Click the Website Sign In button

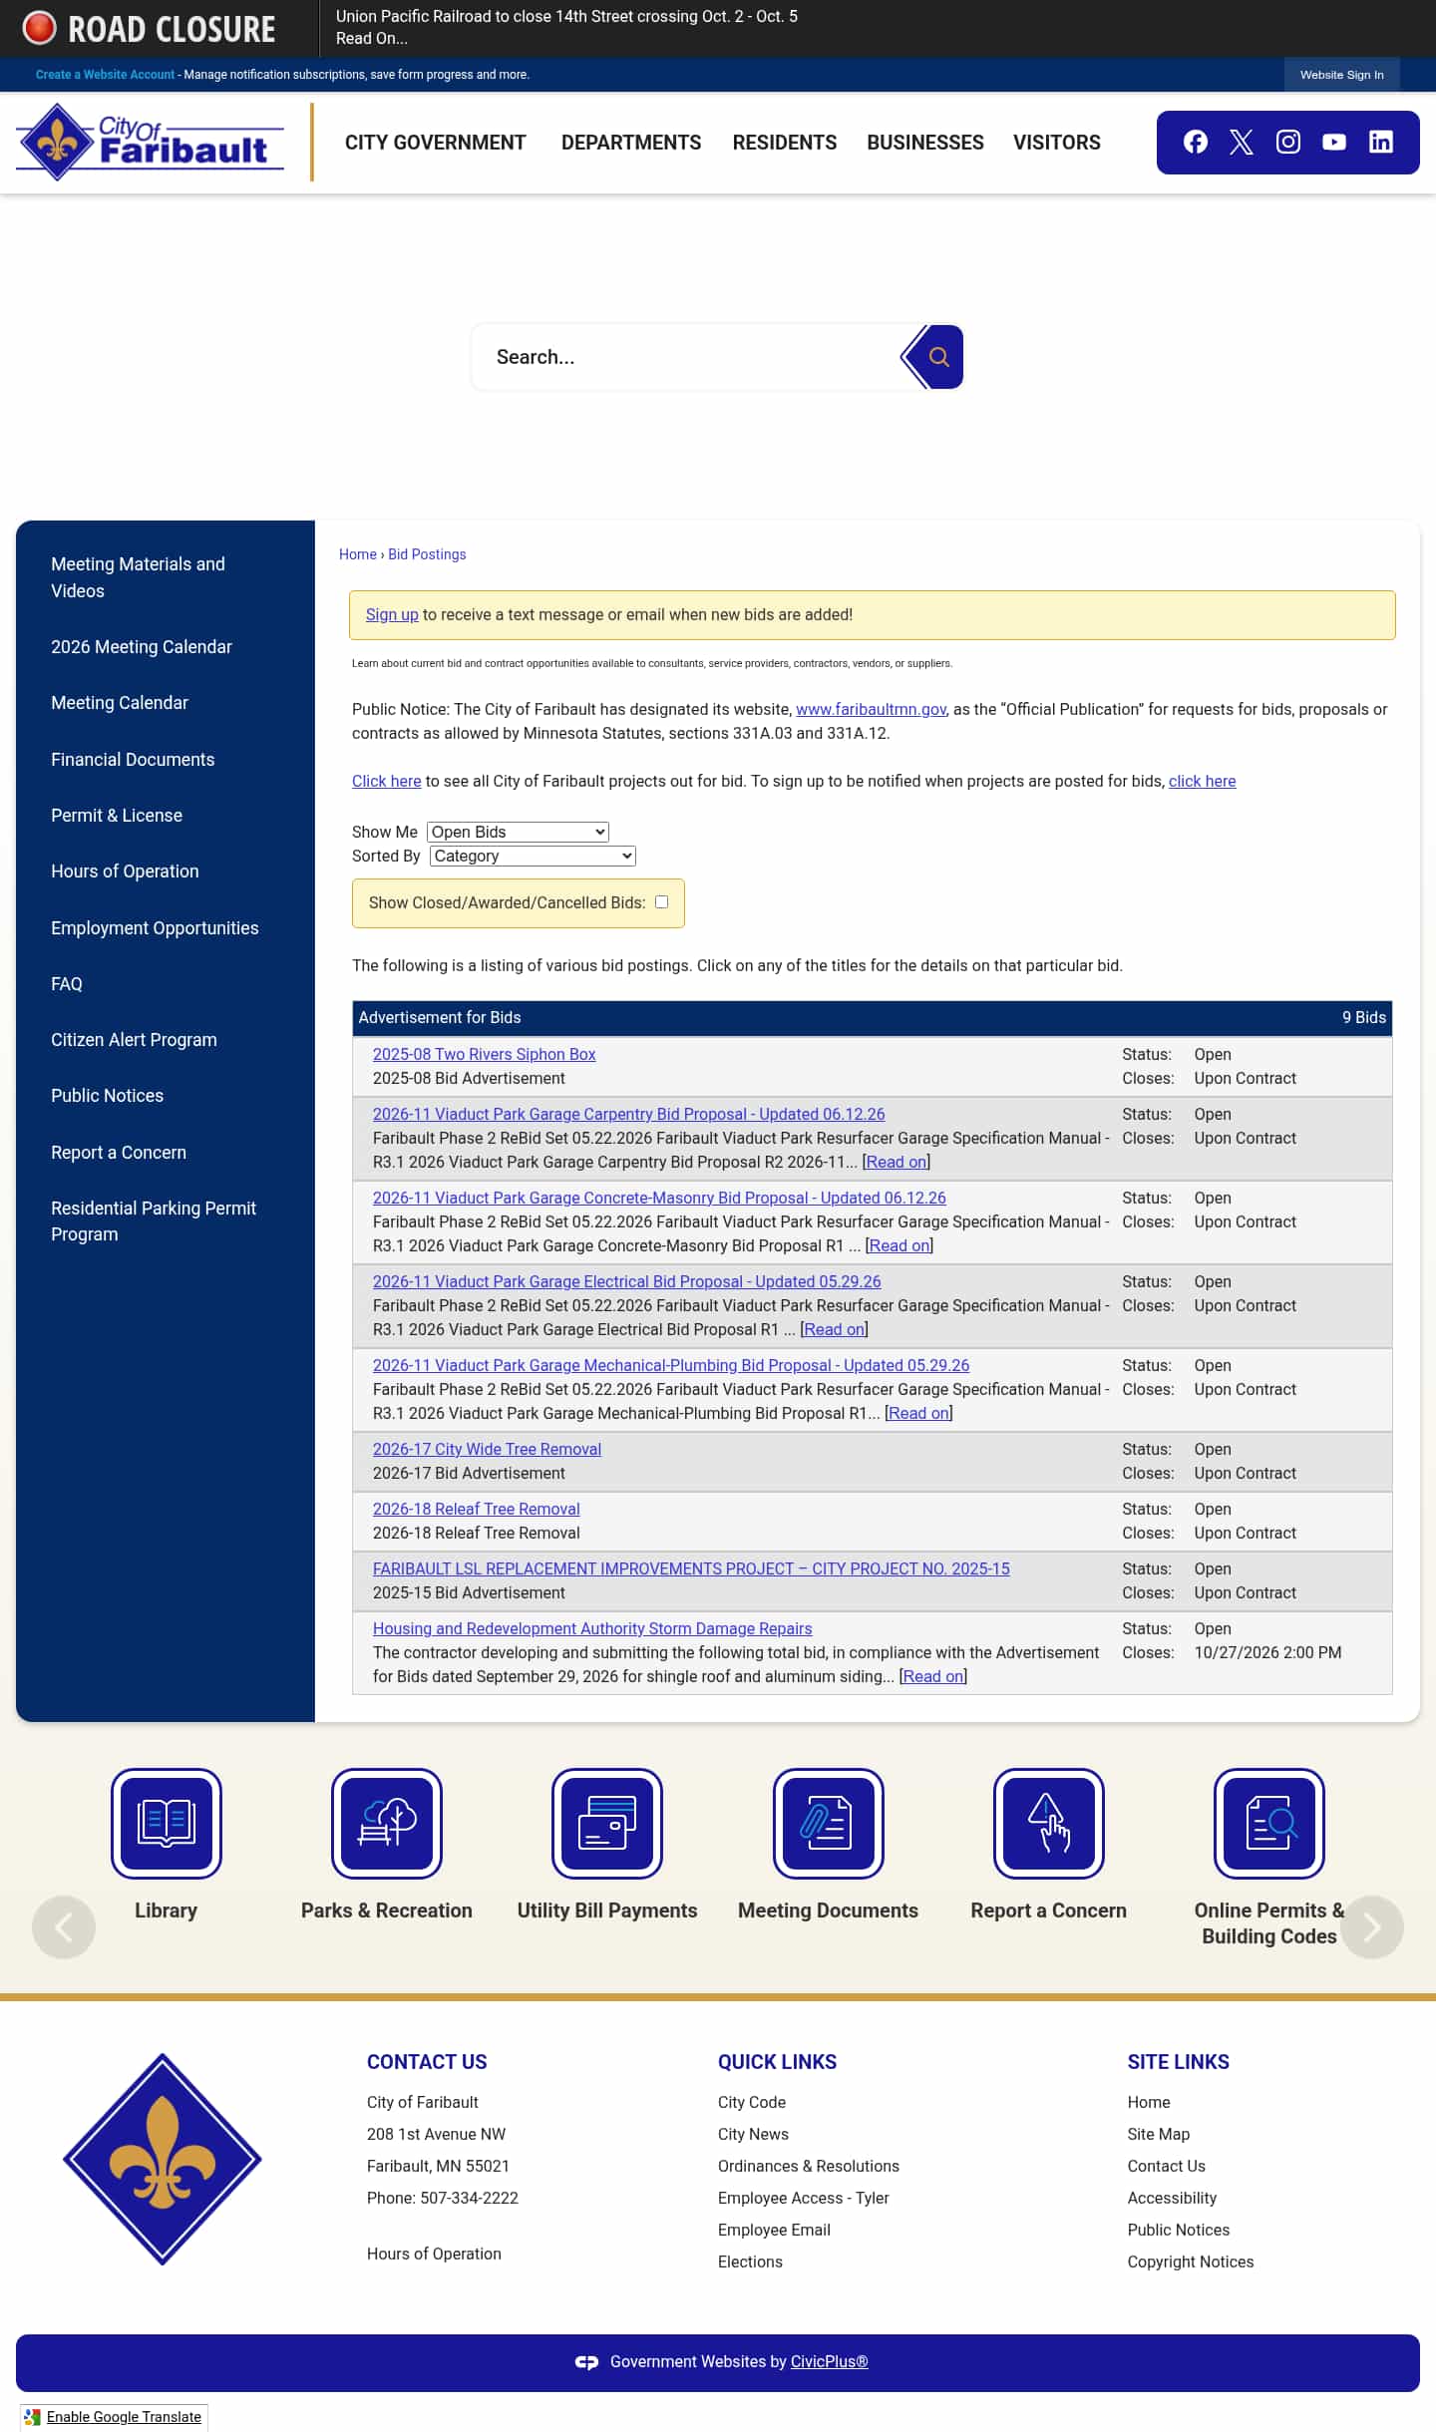[1341, 75]
